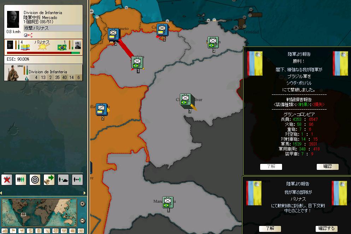Screen dimensions: 351x234
Task: Page the order buttons left with yellow arrow
Action: 1,193
